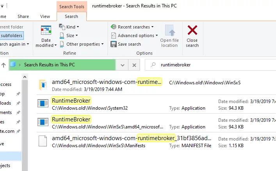Open the View ribbon tab
276x171 pixels.
pos(45,16)
